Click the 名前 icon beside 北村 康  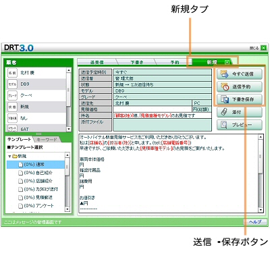[x=12, y=73]
